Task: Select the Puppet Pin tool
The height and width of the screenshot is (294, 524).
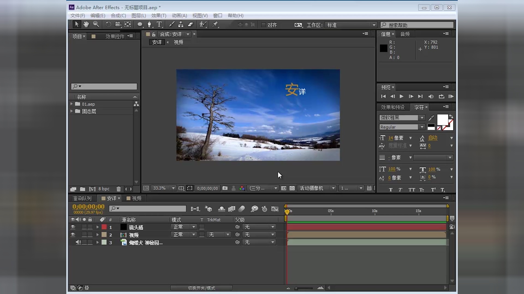Action: point(216,24)
